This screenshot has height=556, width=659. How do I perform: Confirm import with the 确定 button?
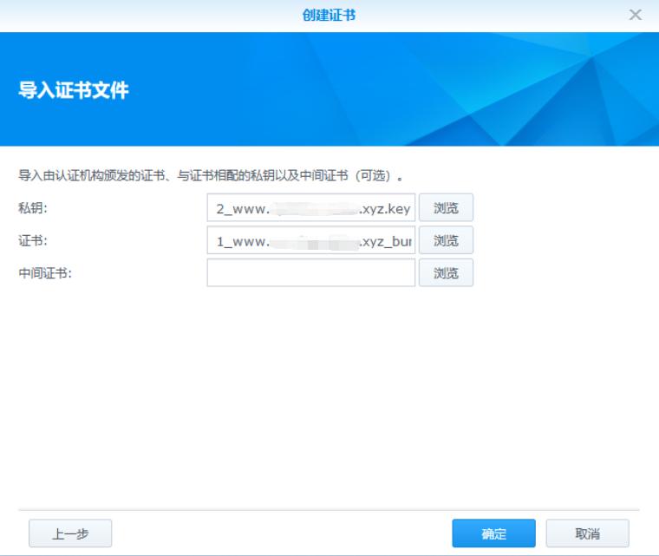coord(494,533)
